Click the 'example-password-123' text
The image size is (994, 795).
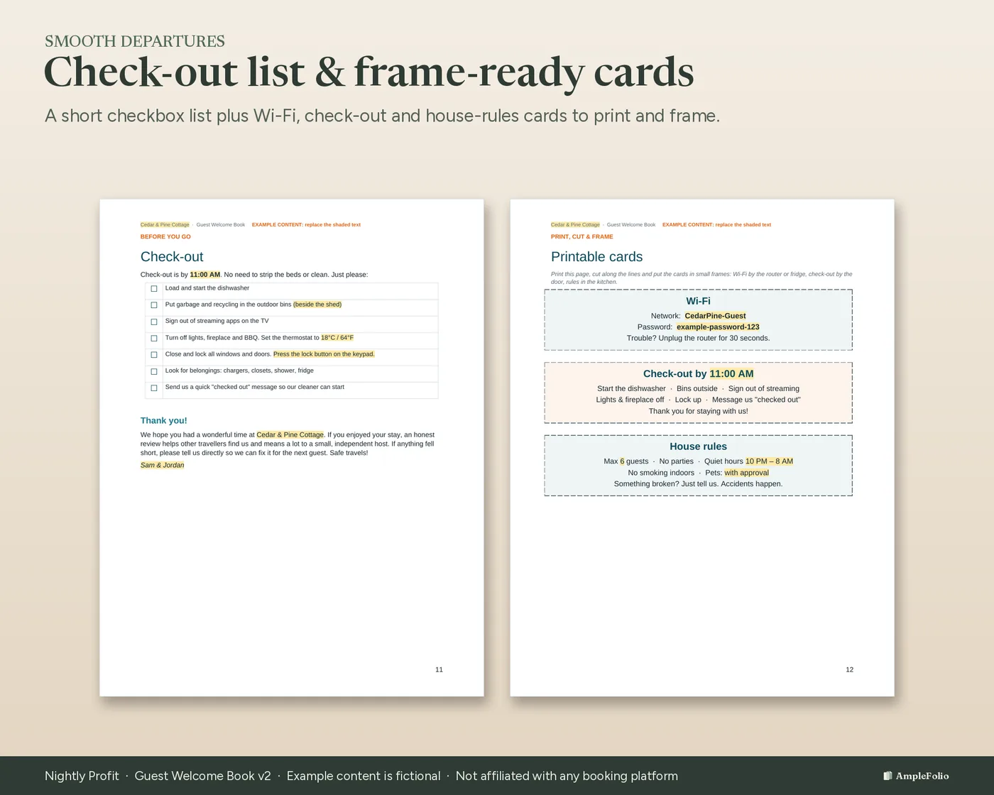tap(718, 327)
